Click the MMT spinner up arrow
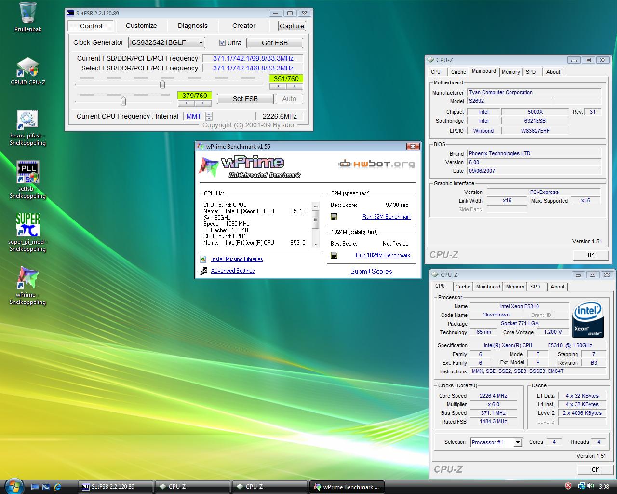The height and width of the screenshot is (494, 617). pos(209,114)
